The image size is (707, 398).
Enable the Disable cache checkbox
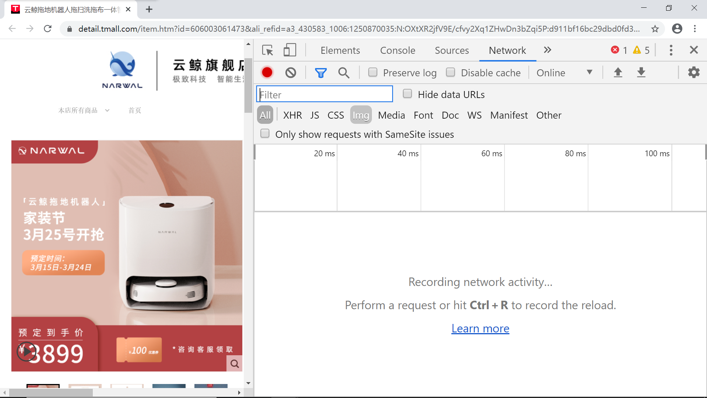tap(451, 72)
